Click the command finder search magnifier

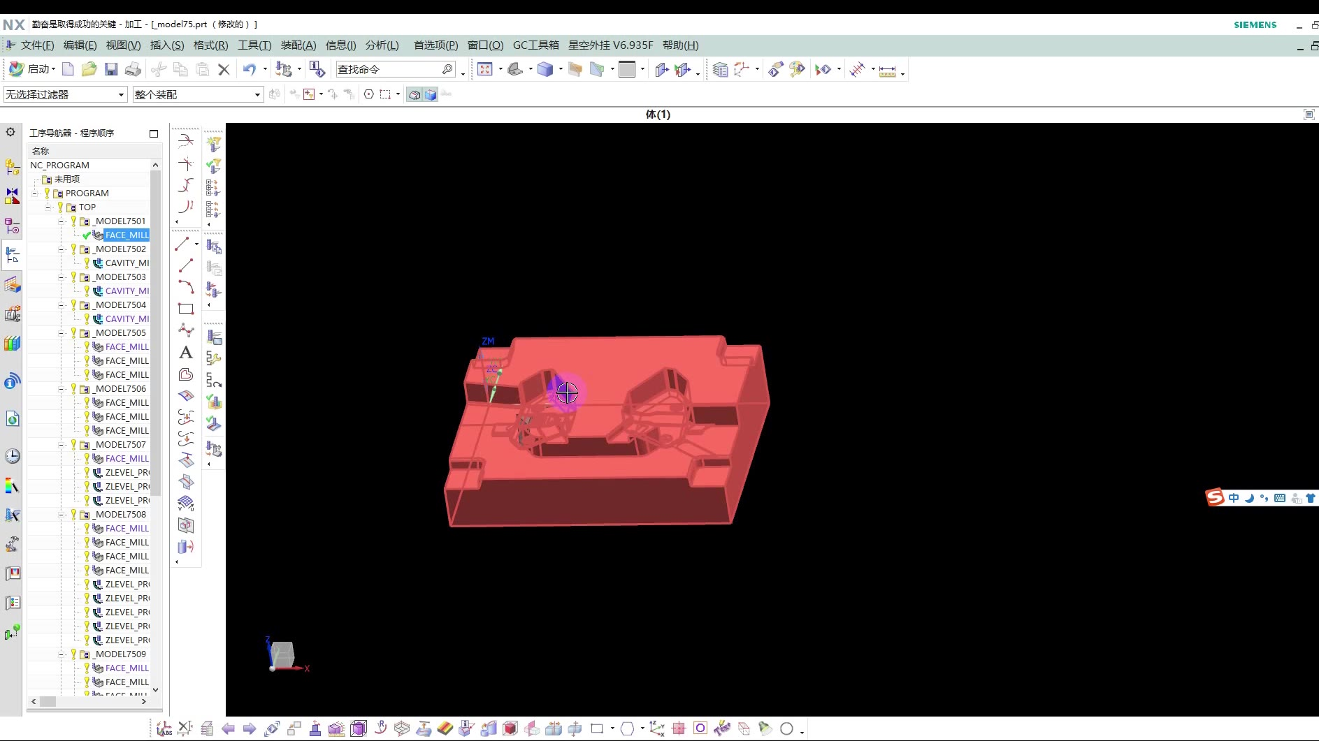pyautogui.click(x=447, y=69)
